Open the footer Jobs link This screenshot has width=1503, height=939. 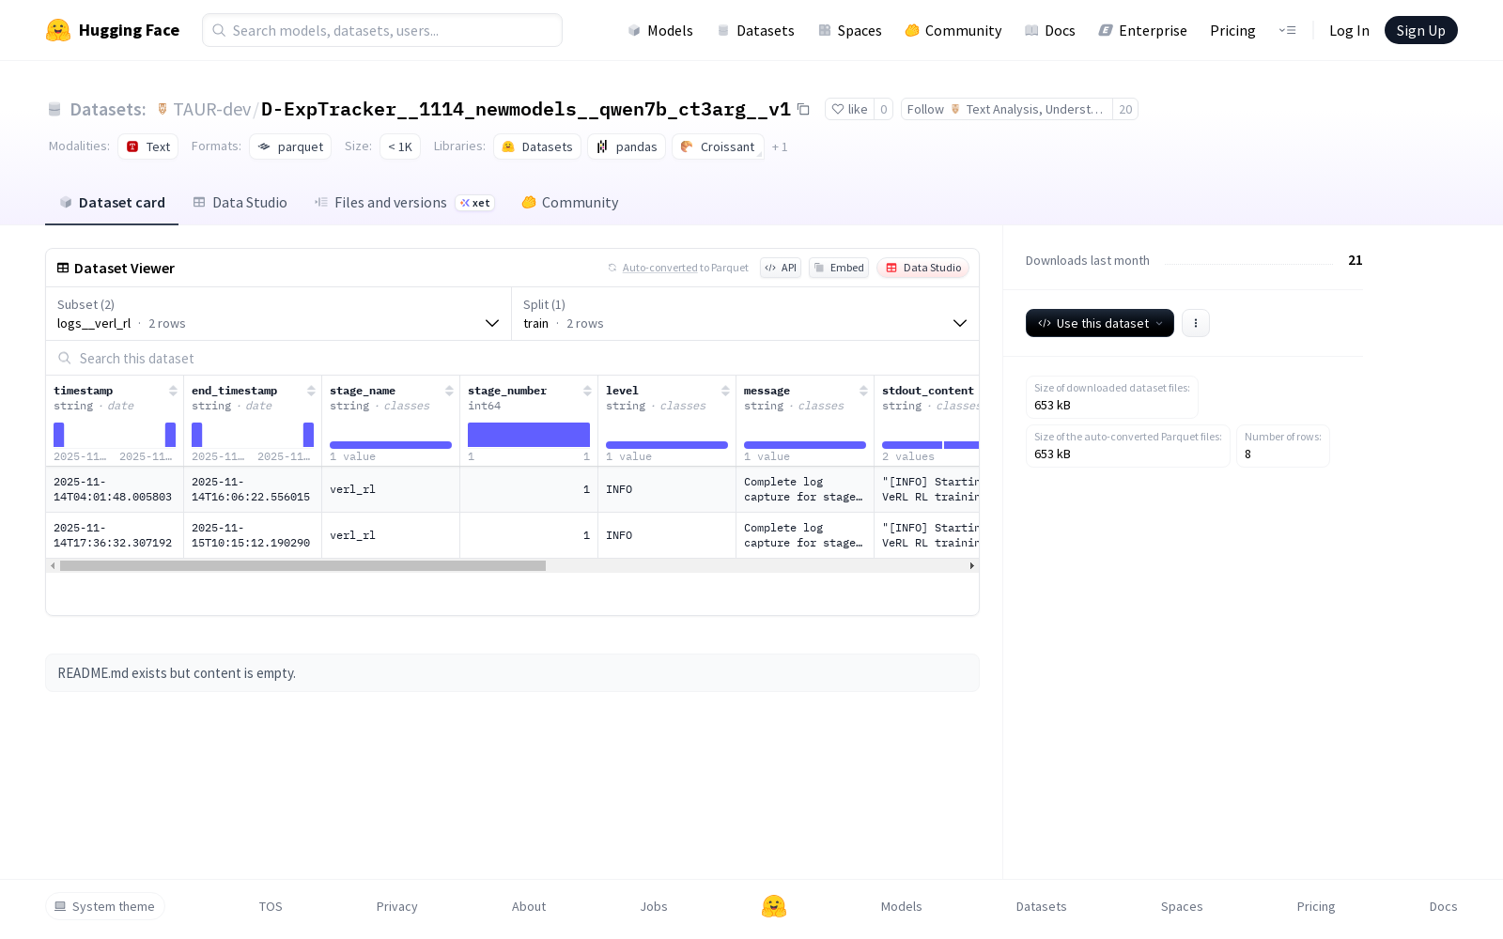tap(654, 906)
